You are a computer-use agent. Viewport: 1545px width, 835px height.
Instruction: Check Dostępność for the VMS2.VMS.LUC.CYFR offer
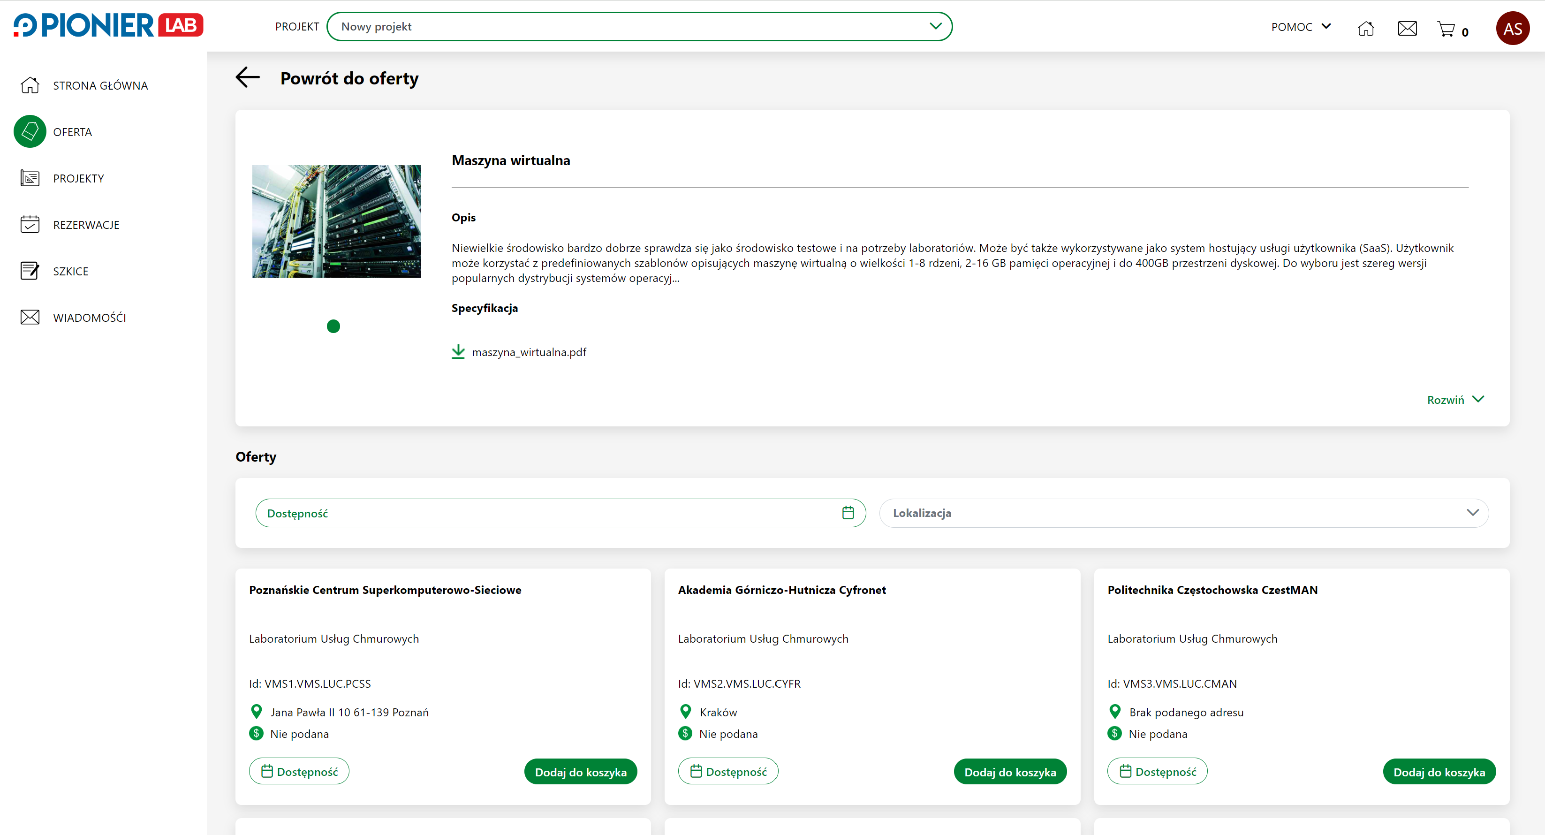tap(728, 771)
